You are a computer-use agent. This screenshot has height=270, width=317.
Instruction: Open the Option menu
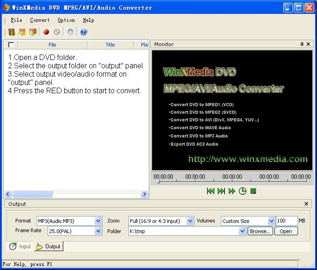pos(67,20)
